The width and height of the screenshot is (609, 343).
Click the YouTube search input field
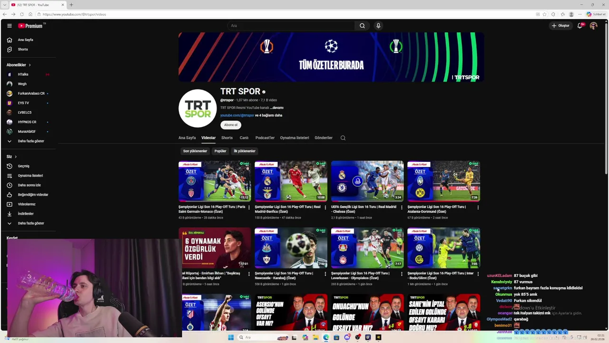pos(291,26)
